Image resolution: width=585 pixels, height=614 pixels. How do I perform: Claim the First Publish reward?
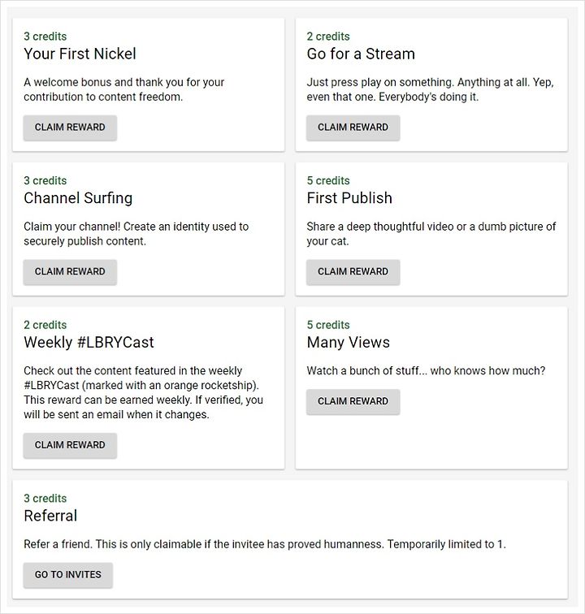[353, 272]
